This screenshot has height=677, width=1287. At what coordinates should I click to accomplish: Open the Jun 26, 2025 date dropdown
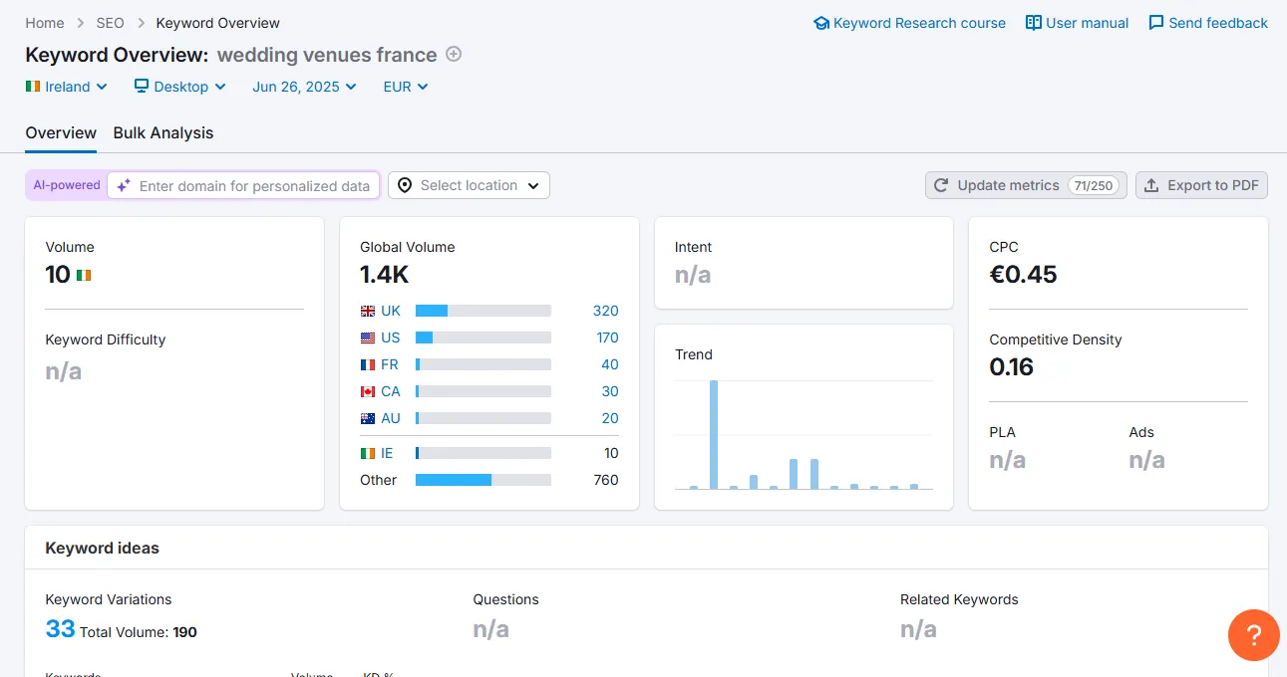304,87
